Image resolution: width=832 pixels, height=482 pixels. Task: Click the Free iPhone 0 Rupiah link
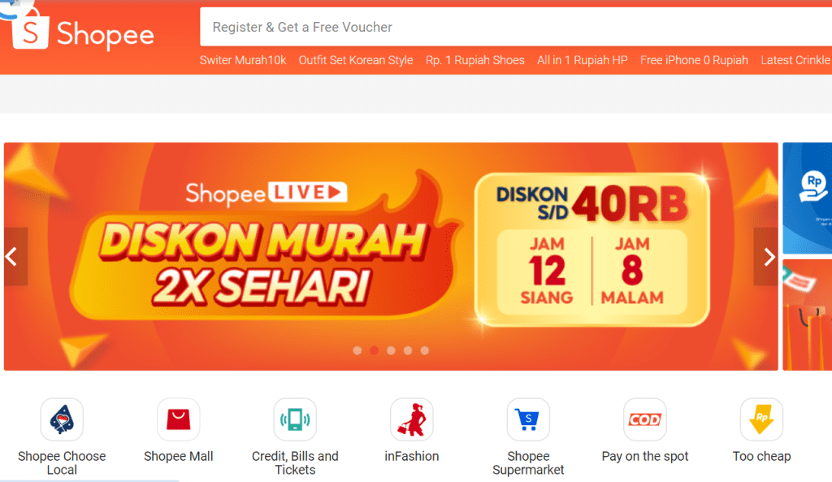[694, 60]
